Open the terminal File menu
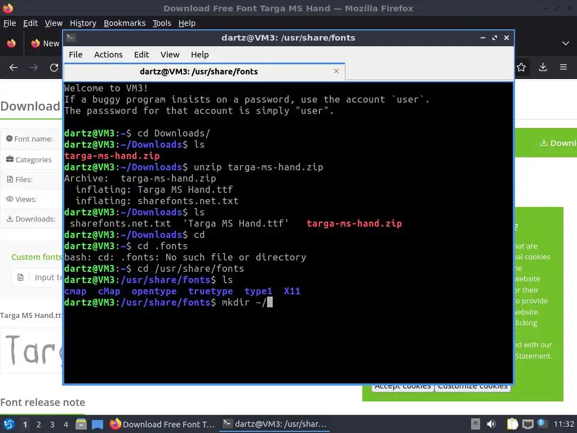Viewport: 577px width, 433px height. 76,55
